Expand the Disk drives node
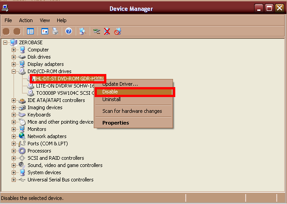This screenshot has height=204, width=287. tap(14, 57)
